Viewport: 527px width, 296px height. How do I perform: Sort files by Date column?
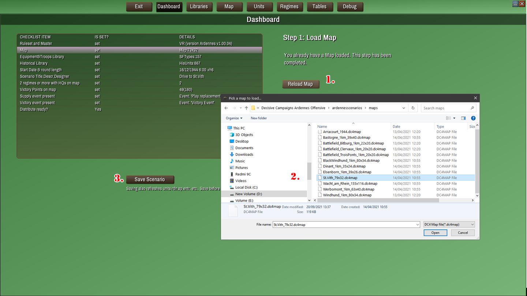point(412,127)
